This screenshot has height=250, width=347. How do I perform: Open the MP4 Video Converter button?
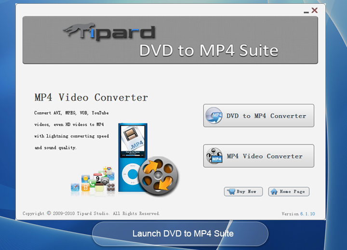(x=258, y=156)
